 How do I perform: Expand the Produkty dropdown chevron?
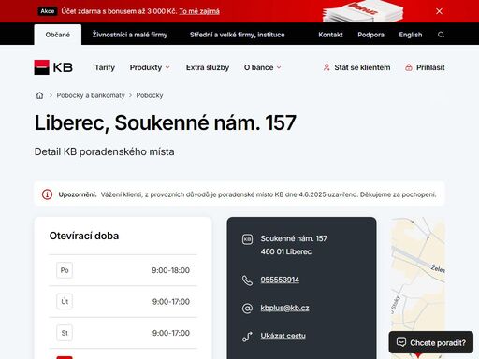[x=167, y=67]
